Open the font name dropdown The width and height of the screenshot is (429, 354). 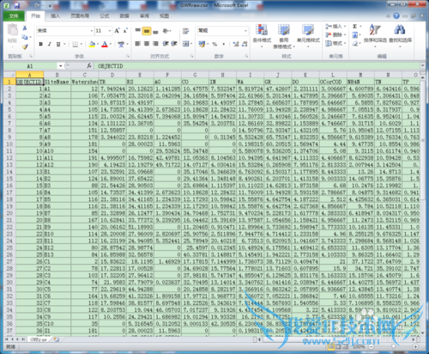pos(92,31)
